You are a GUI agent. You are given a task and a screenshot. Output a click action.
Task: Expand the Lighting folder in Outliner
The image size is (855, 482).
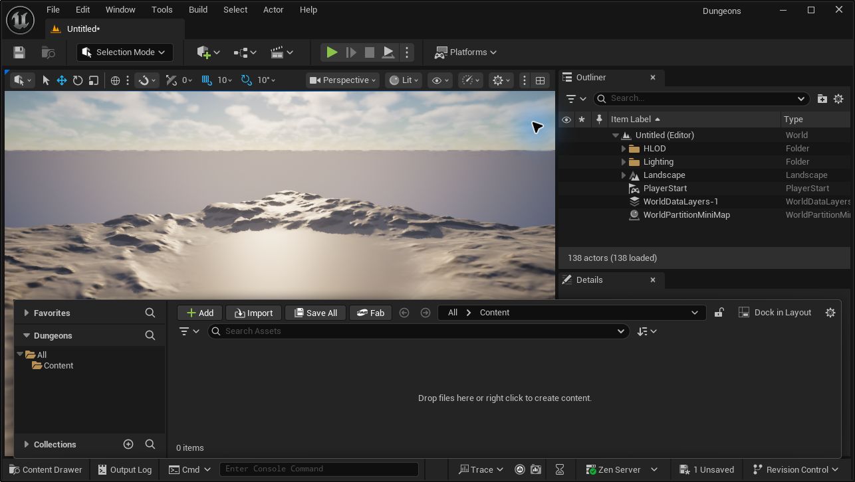(624, 162)
